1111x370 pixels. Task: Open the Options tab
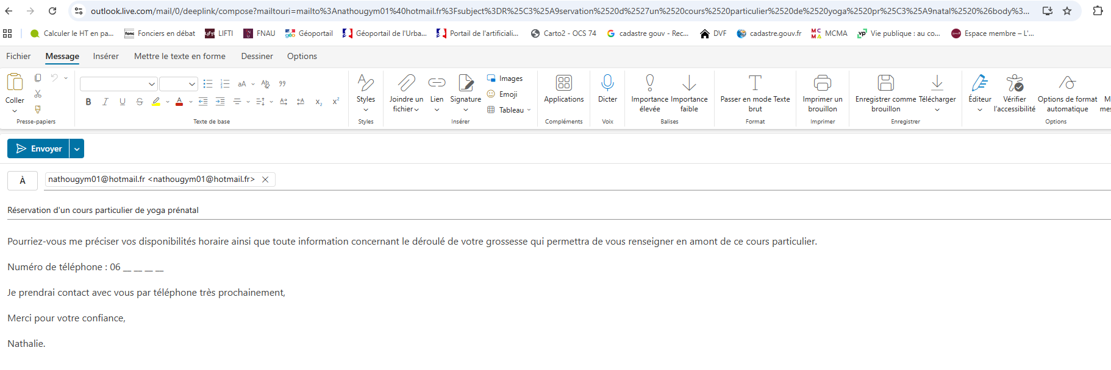coord(302,56)
